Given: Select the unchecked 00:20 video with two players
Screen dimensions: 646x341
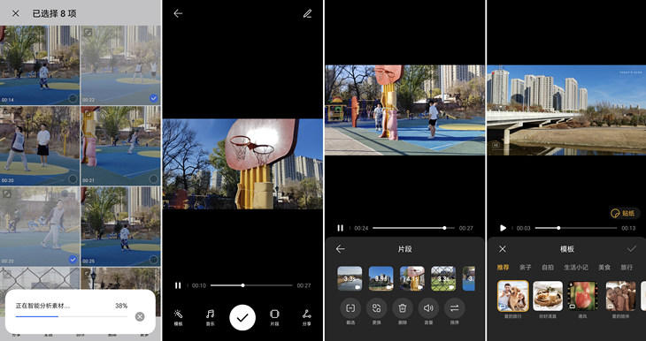Looking at the screenshot, I should [73, 179].
